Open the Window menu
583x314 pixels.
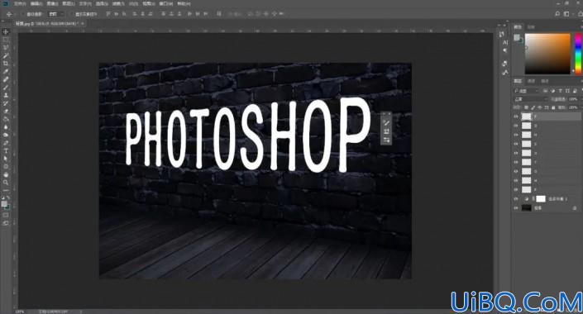(x=166, y=3)
